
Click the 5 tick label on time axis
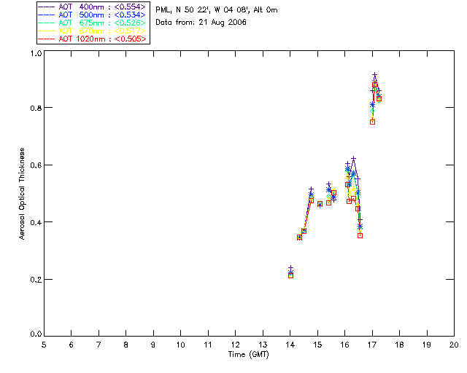44,345
